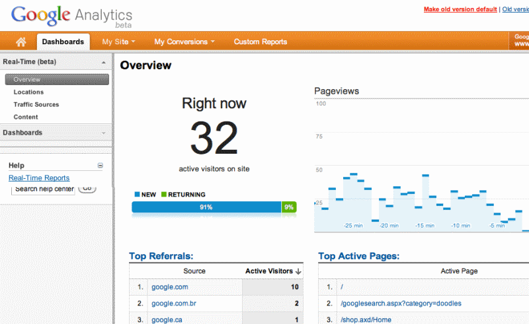Viewport: 529px width, 324px height.
Task: Click the blue 91% new visitors bar
Action: 206,207
